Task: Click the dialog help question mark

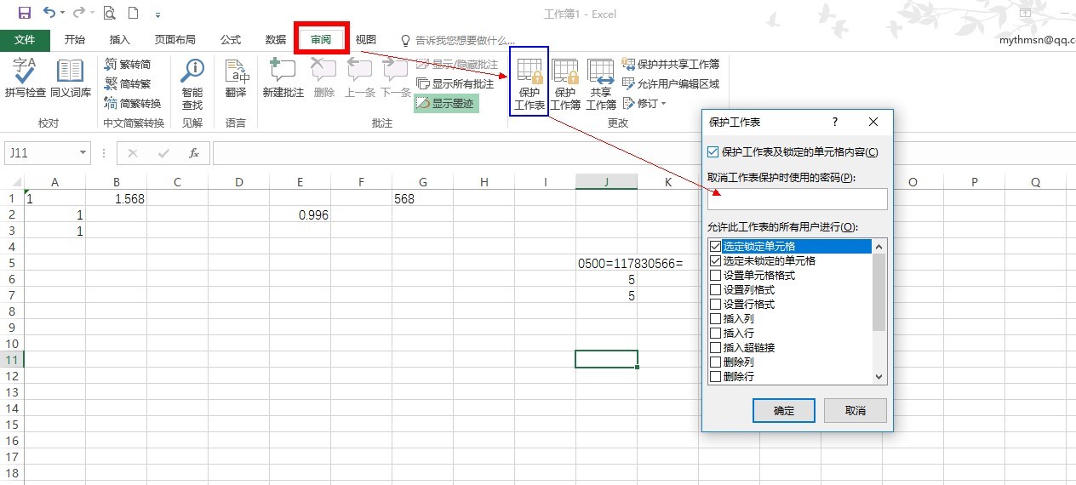Action: [835, 123]
